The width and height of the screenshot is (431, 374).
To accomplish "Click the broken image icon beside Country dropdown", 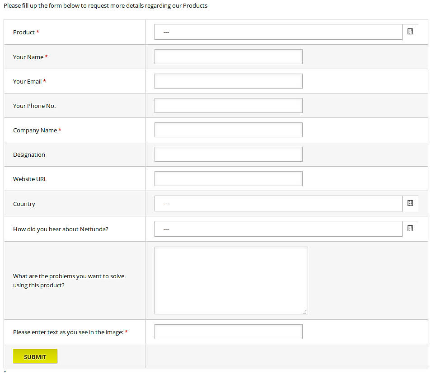I will pos(410,203).
